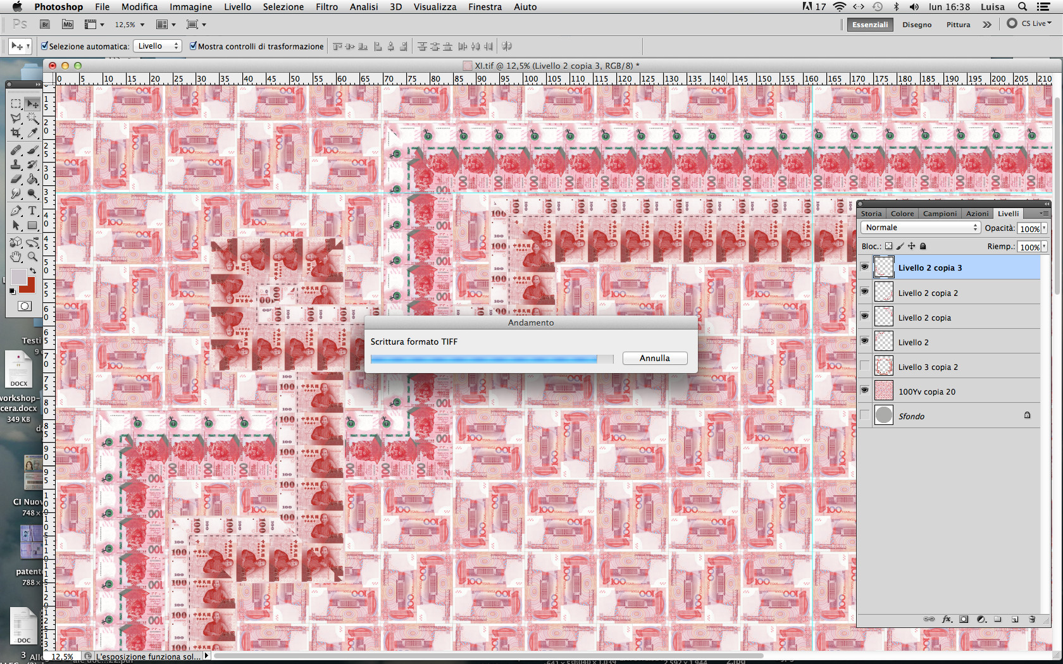Select the Eraser tool

click(16, 180)
